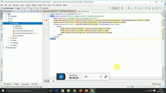This screenshot has height=93, width=166.
Task: Open the AVD Manager icon
Action: pyautogui.click(x=149, y=8)
